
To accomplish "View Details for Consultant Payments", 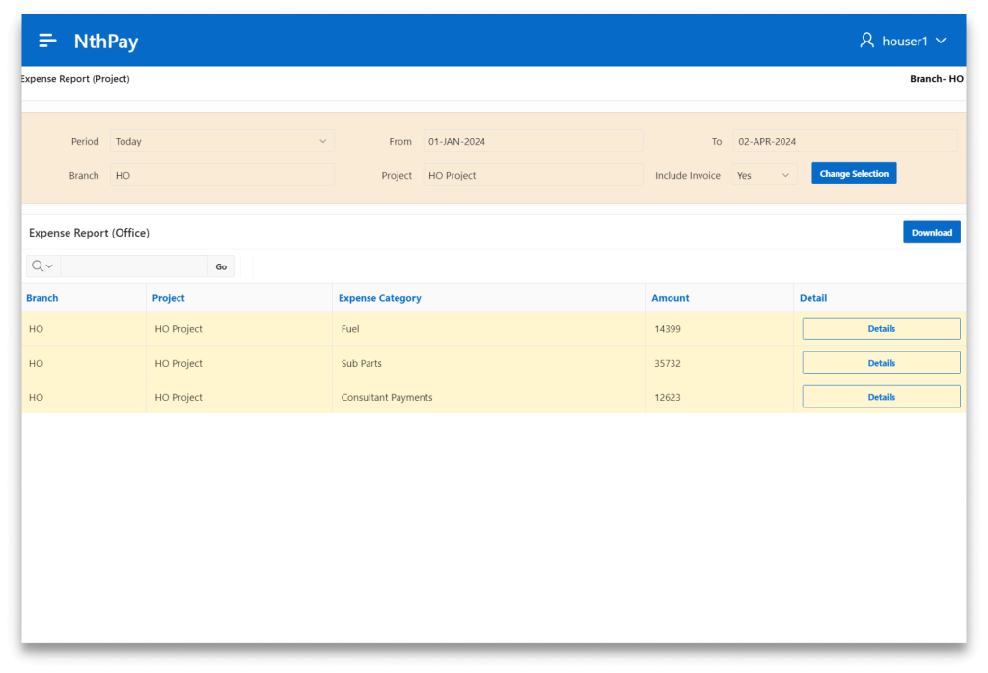I will pos(881,397).
